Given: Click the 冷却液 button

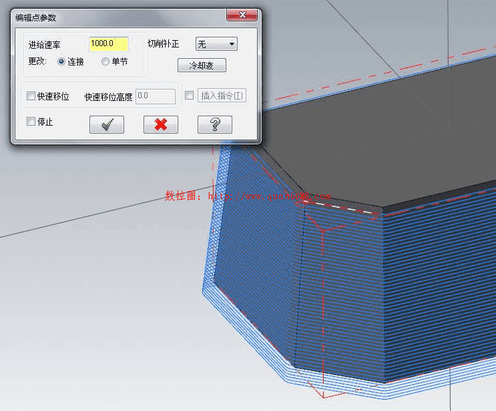Looking at the screenshot, I should [202, 65].
